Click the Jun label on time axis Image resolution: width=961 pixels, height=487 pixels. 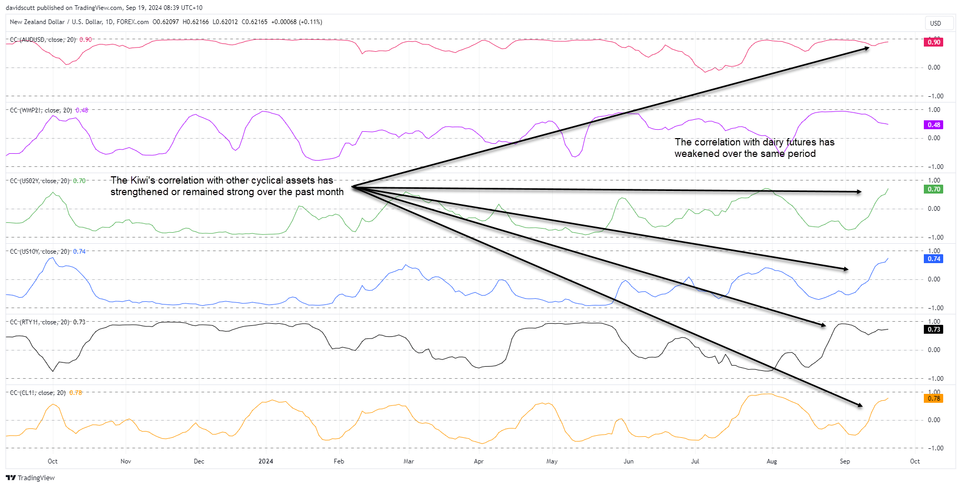(x=629, y=461)
